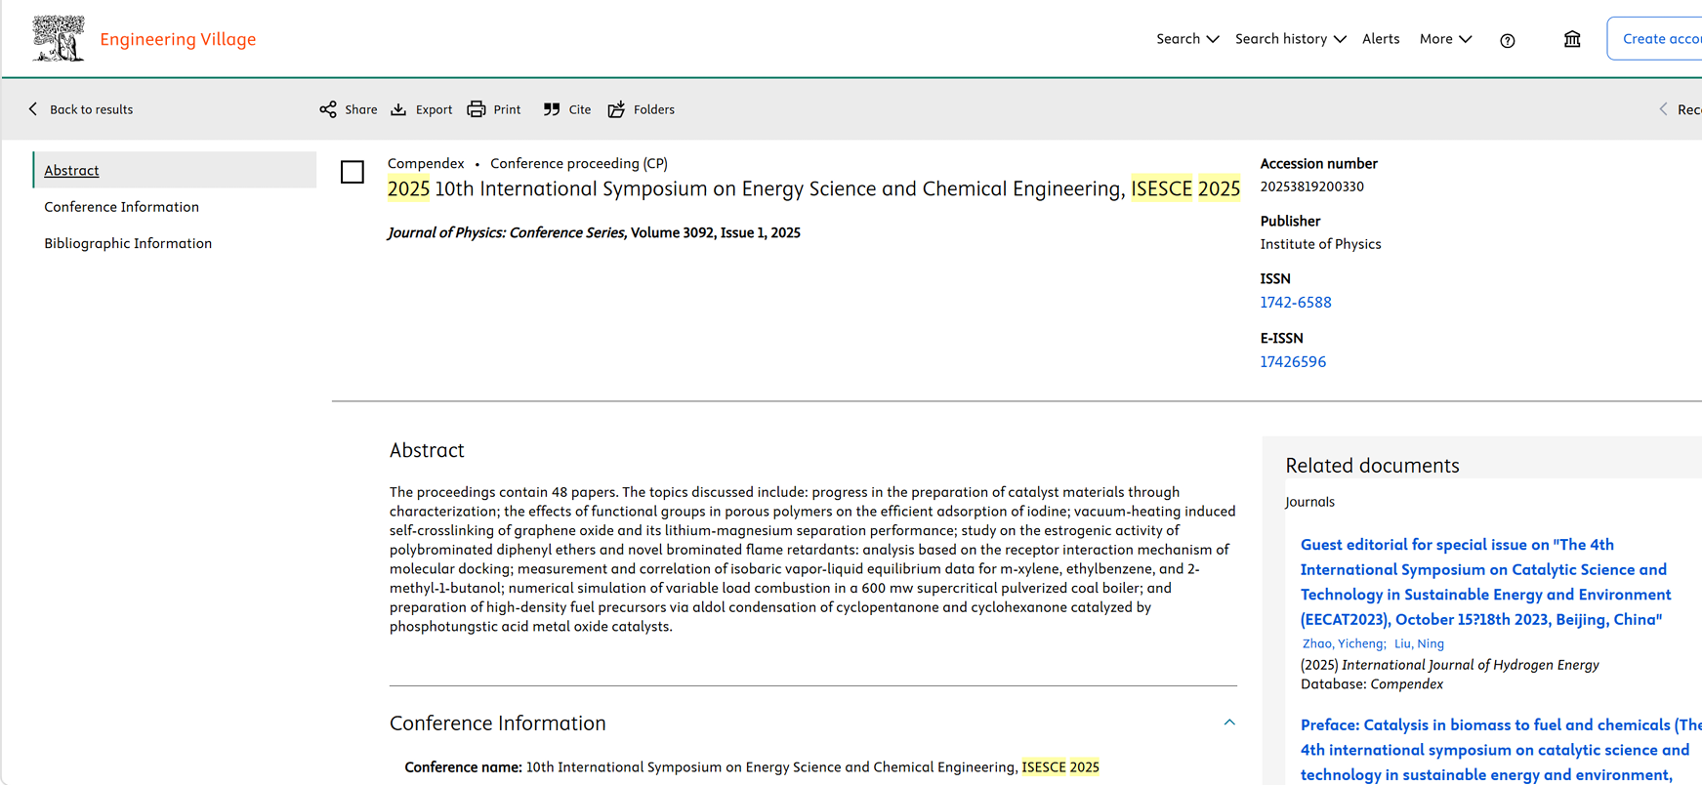Screen dimensions: 1702x785
Task: Select the Abstract section tab
Action: (x=175, y=170)
